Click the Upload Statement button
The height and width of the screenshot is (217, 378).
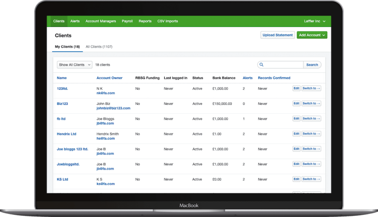pyautogui.click(x=277, y=35)
